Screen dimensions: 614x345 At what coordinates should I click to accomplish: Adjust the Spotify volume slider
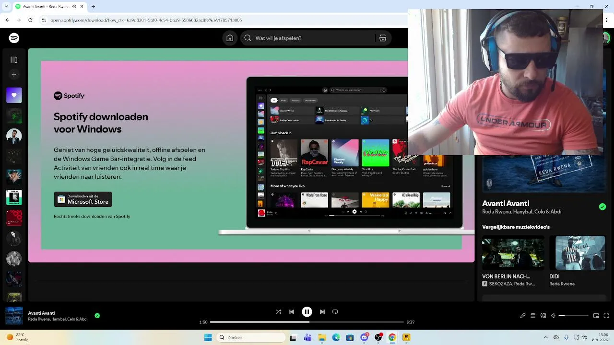coord(574,316)
